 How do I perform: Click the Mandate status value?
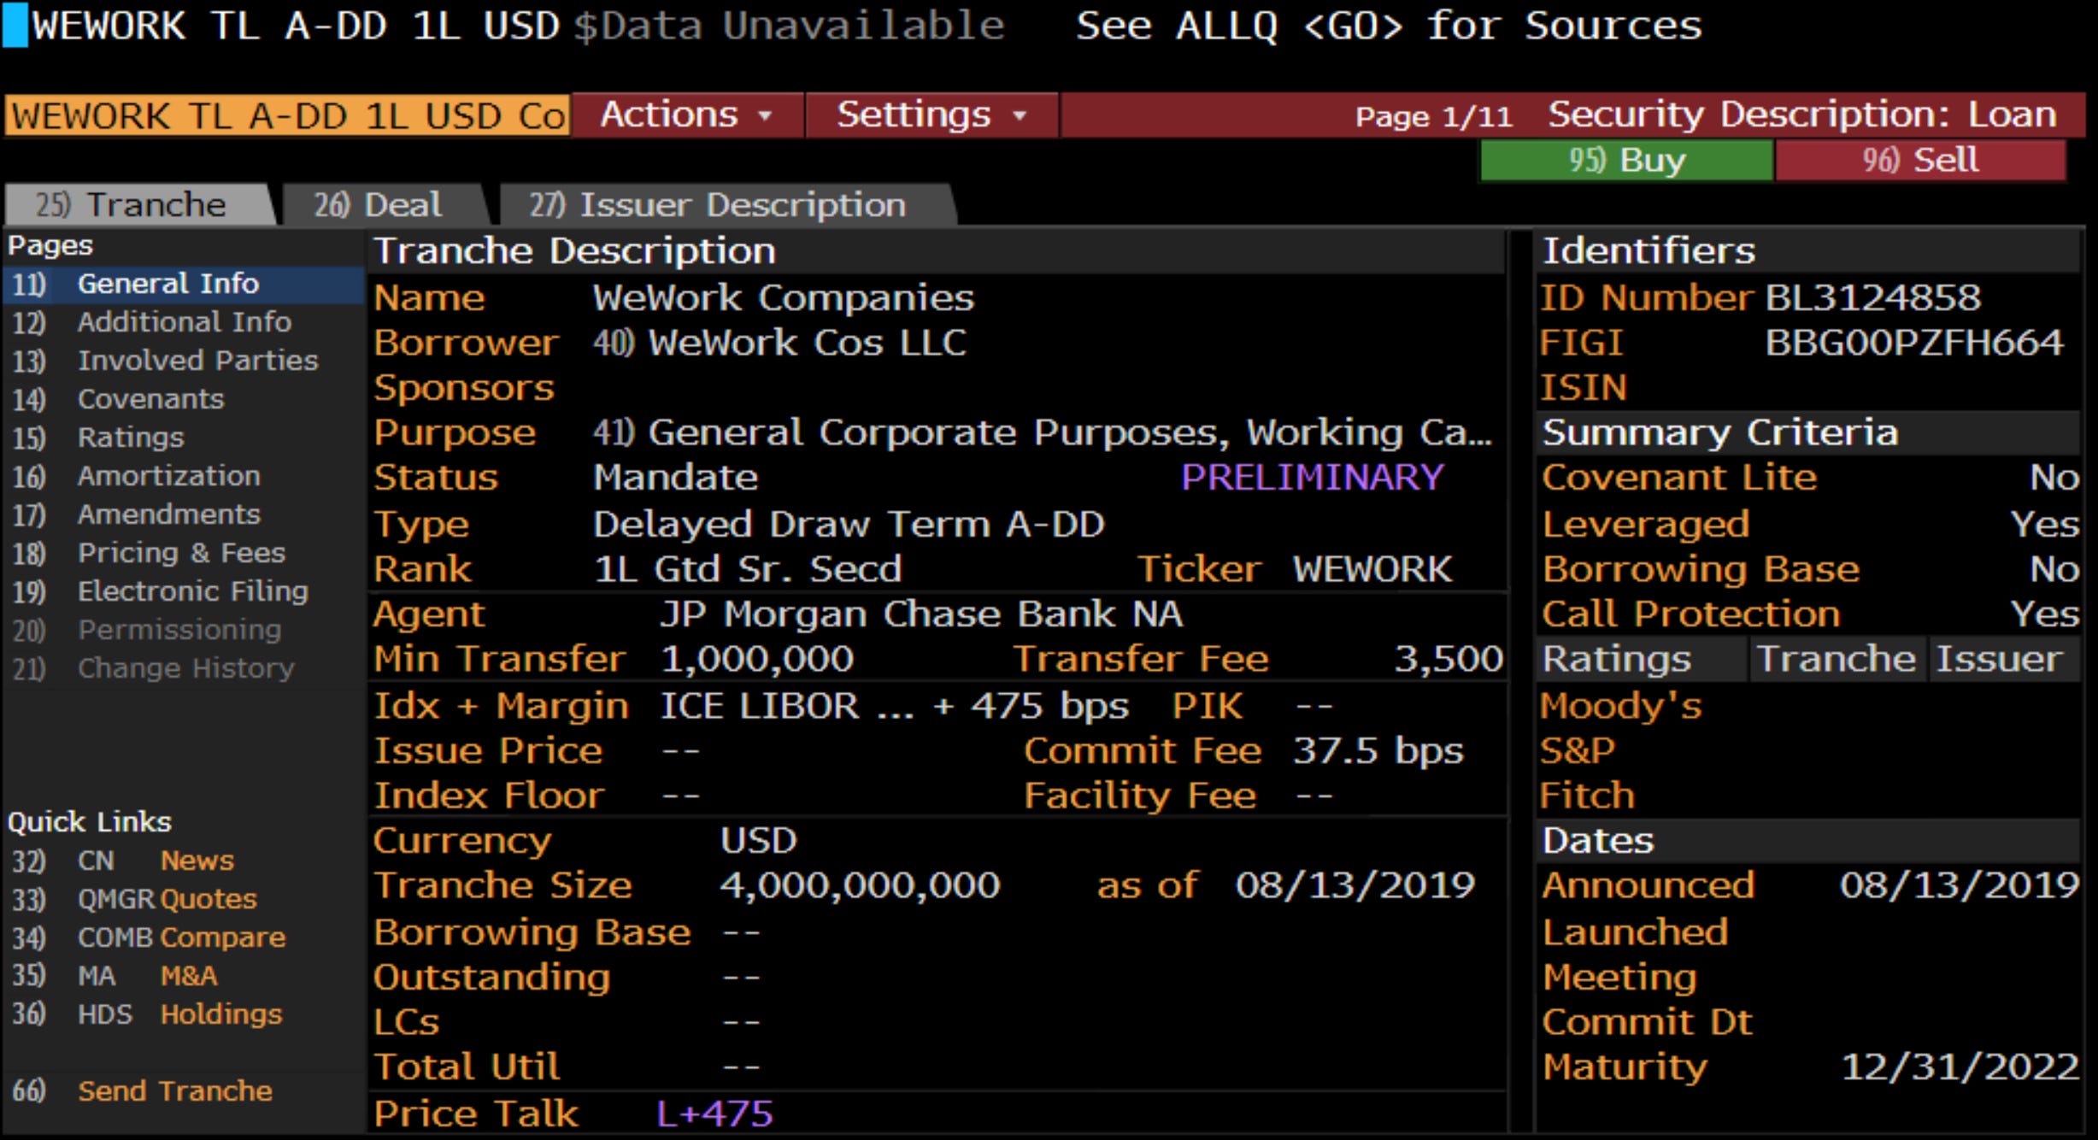click(675, 478)
